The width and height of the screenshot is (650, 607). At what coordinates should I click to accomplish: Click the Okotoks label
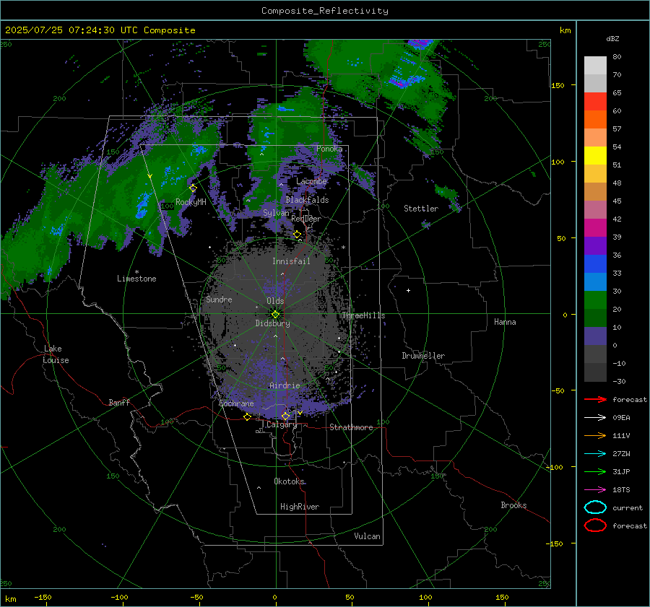pos(289,481)
